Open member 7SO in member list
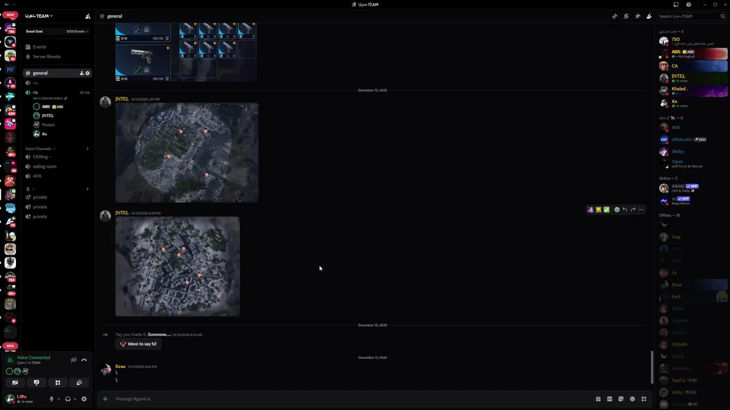The height and width of the screenshot is (410, 730). click(693, 41)
